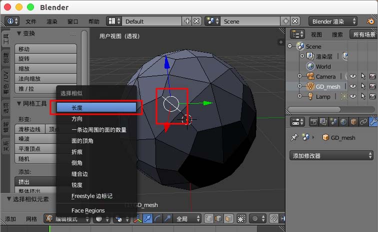Open the properties editor type selector

(x=297, y=122)
